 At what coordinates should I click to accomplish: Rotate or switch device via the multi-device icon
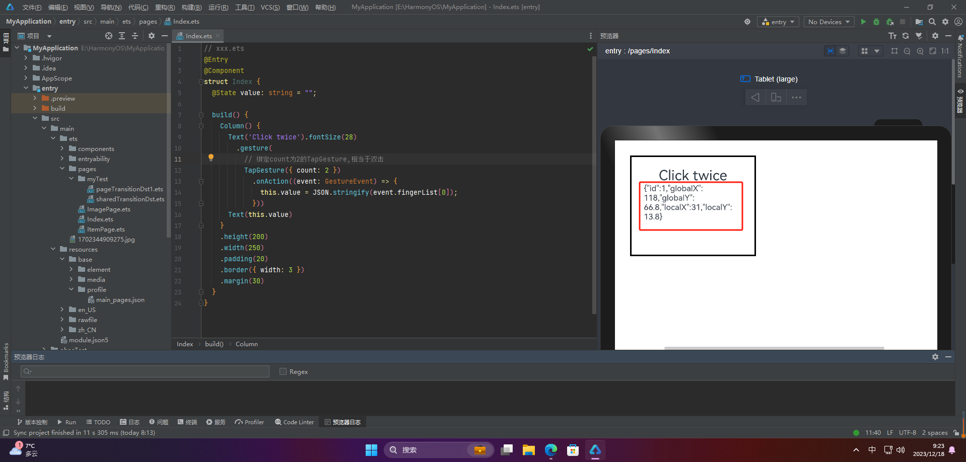click(776, 97)
